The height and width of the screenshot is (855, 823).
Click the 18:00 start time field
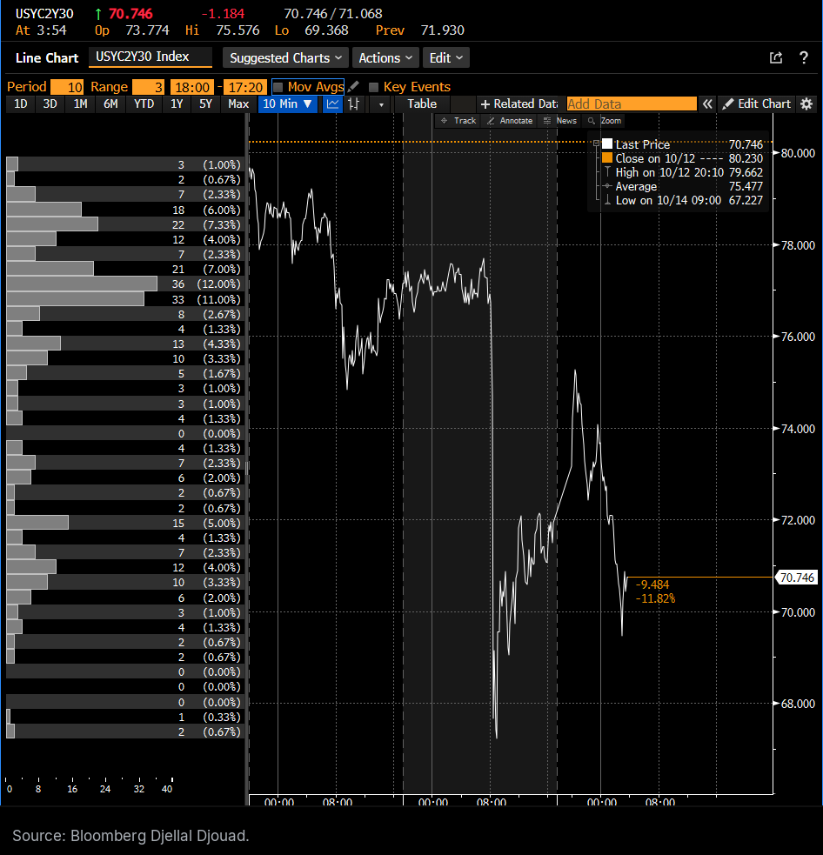(192, 87)
